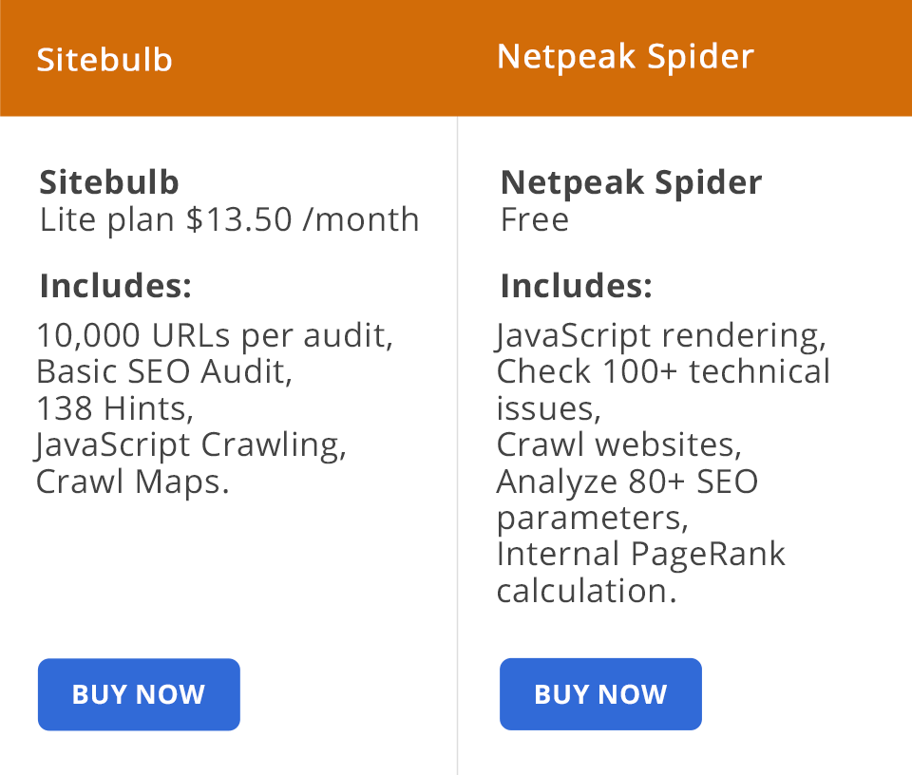Select the Basic SEO Audit feature

[x=166, y=371]
